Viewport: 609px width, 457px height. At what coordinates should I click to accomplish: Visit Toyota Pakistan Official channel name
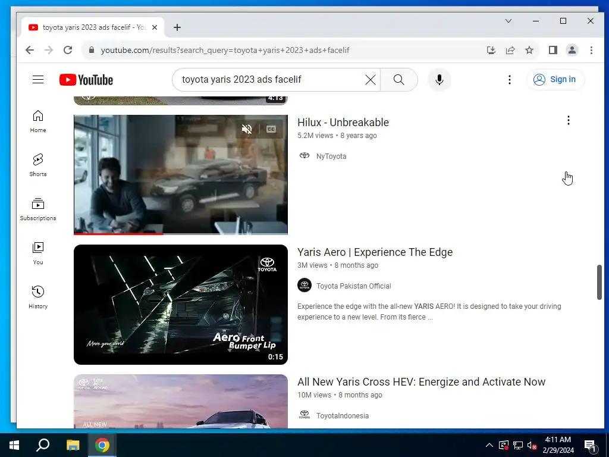pyautogui.click(x=353, y=286)
